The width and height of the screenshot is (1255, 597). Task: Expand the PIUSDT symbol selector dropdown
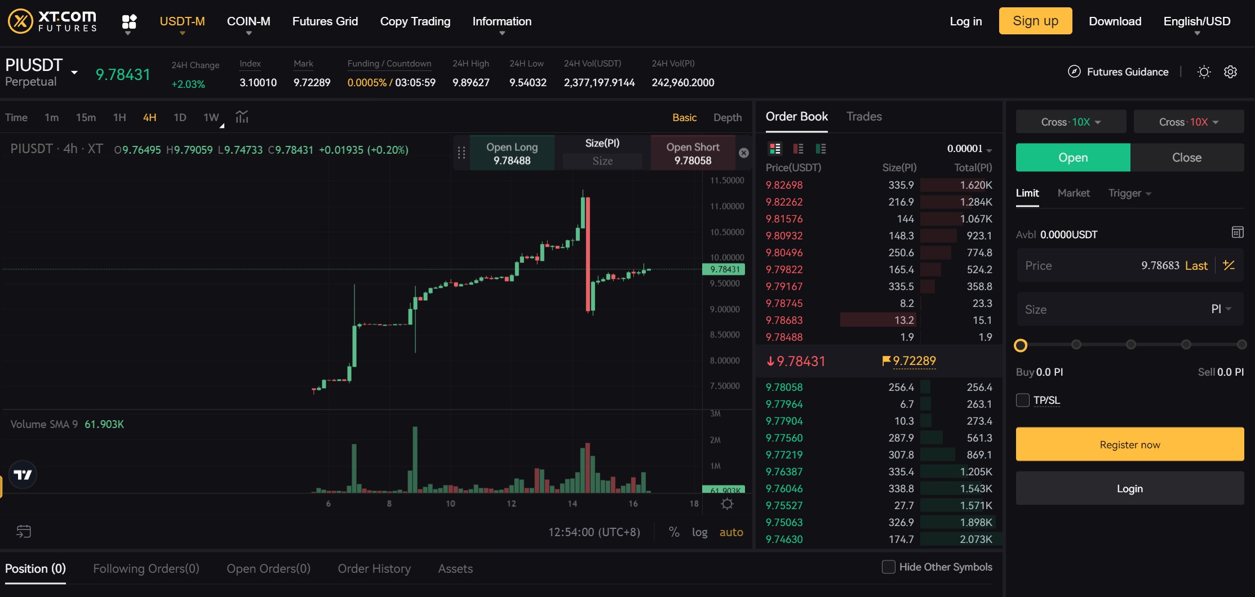click(74, 73)
